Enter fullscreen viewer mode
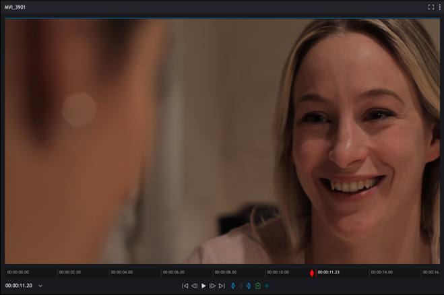The image size is (444, 295). pos(431,7)
